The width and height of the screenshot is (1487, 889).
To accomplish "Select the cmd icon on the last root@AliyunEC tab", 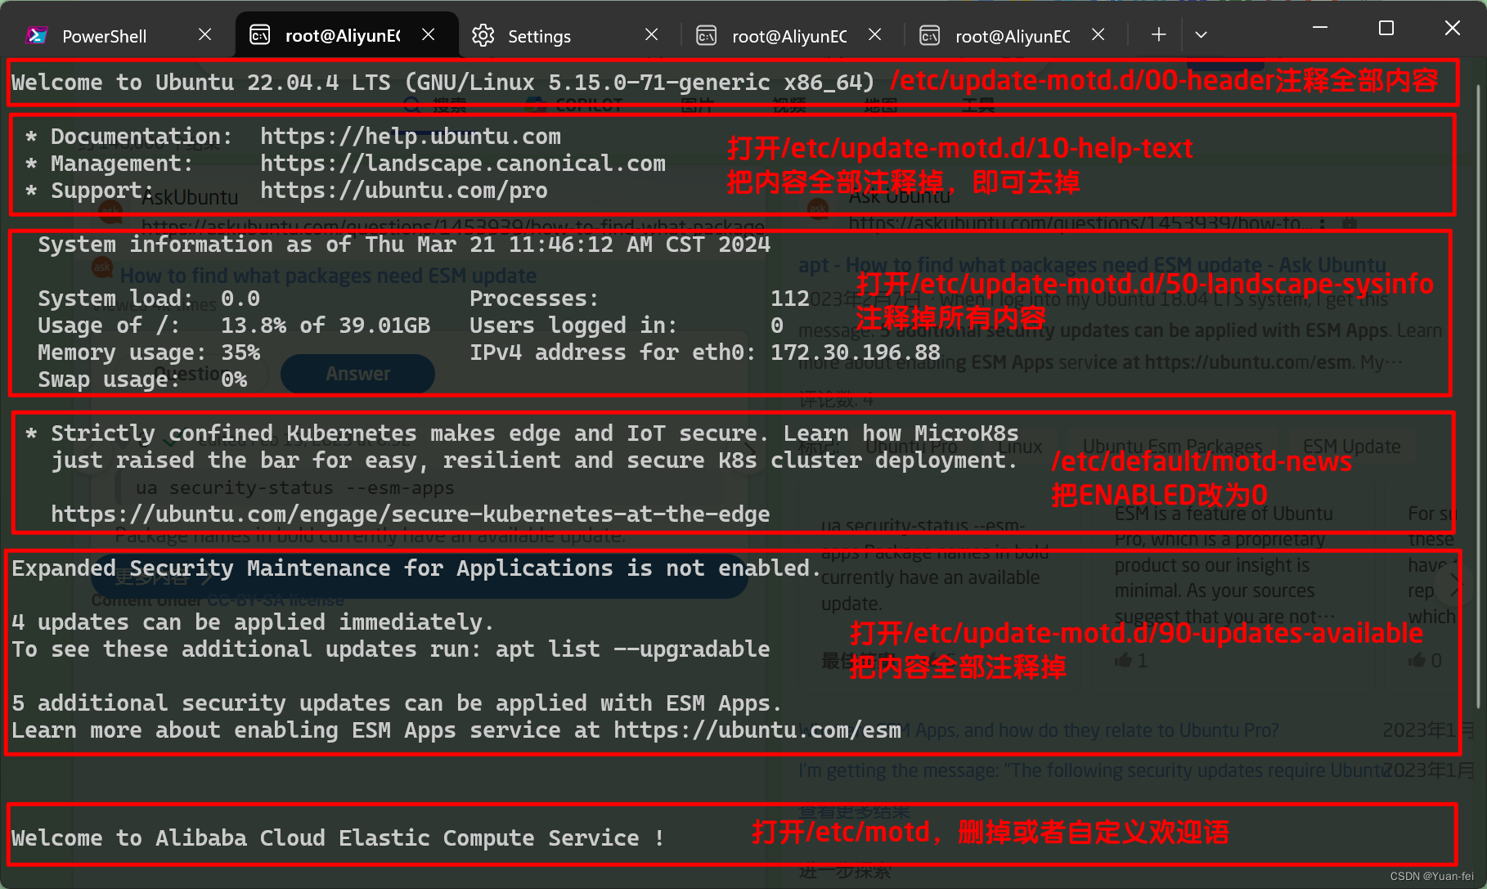I will [x=929, y=35].
